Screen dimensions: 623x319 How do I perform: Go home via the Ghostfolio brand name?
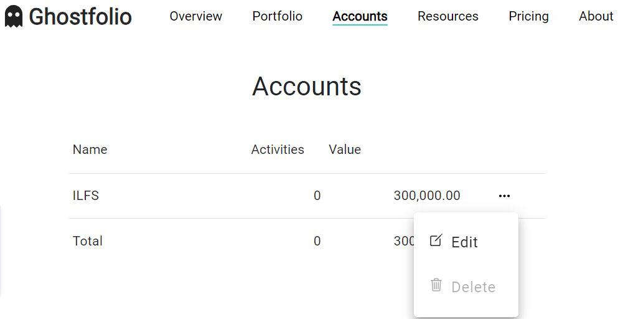[80, 16]
